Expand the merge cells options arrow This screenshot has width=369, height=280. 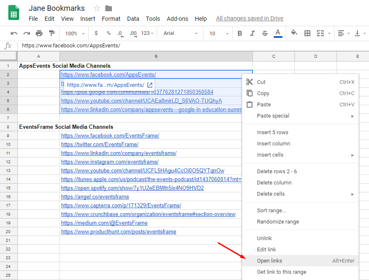(x=329, y=33)
